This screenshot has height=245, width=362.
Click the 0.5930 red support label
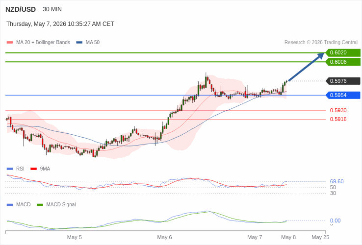click(338, 110)
